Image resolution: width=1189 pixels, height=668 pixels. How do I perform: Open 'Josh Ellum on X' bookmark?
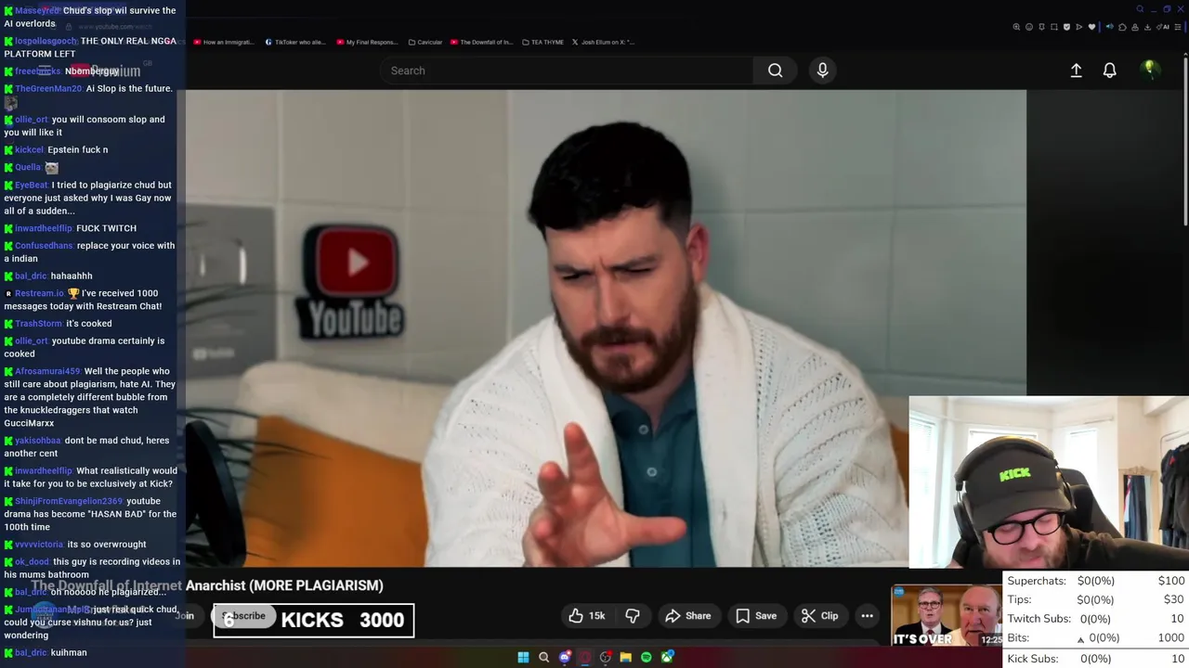tap(603, 42)
